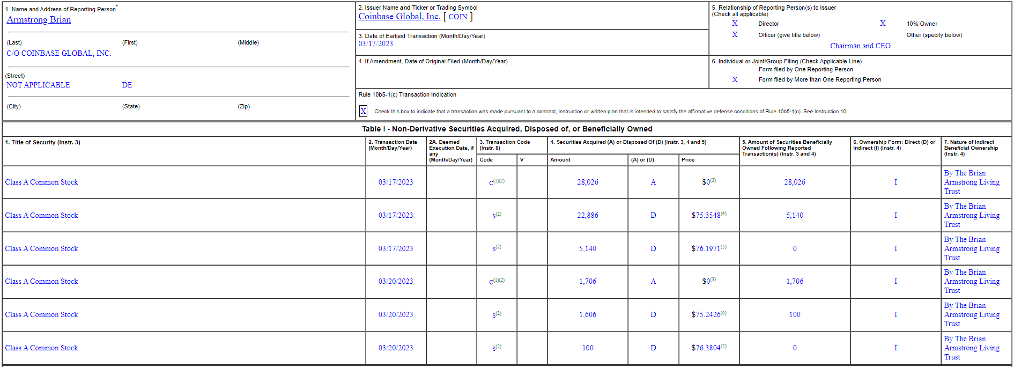Click Class A Common Stock in the $76.3804 row
The height and width of the screenshot is (367, 1014).
pos(41,348)
